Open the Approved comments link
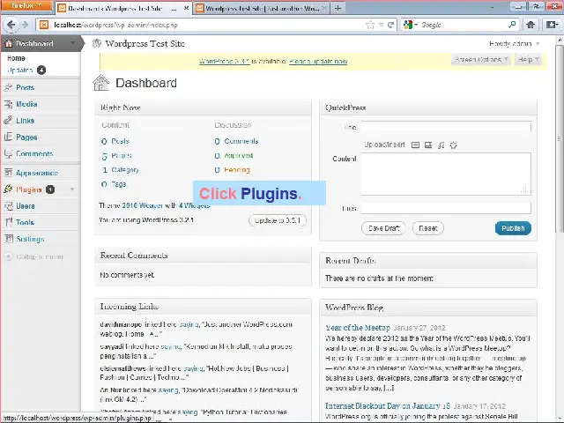 (x=239, y=155)
